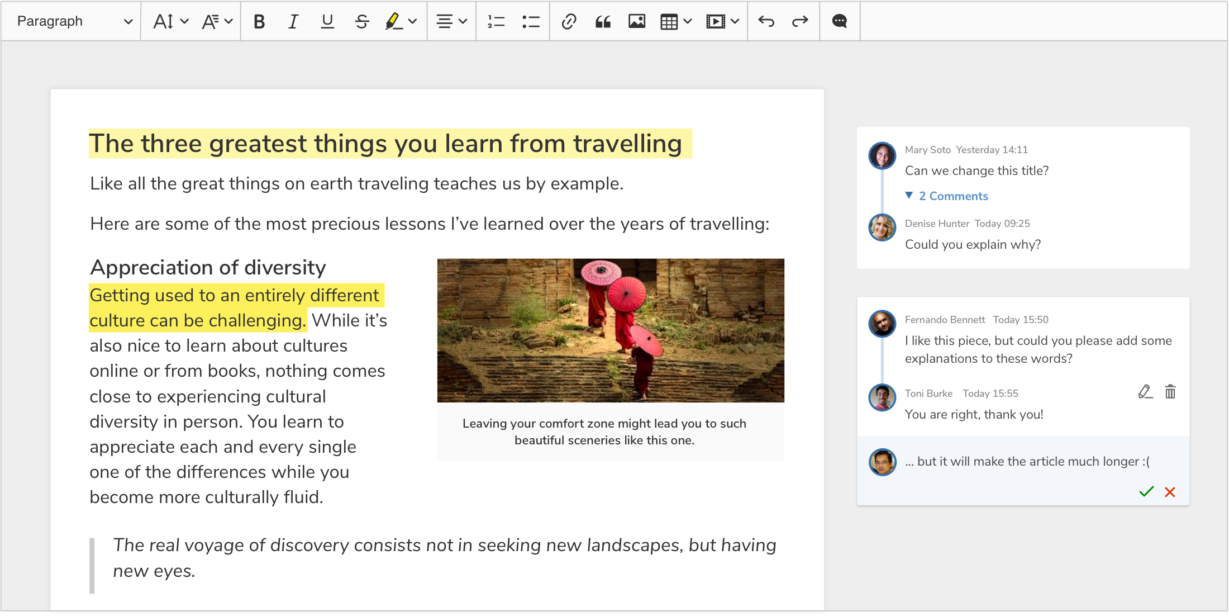This screenshot has height=616, width=1229.
Task: Click the Italic formatting icon
Action: click(x=292, y=21)
